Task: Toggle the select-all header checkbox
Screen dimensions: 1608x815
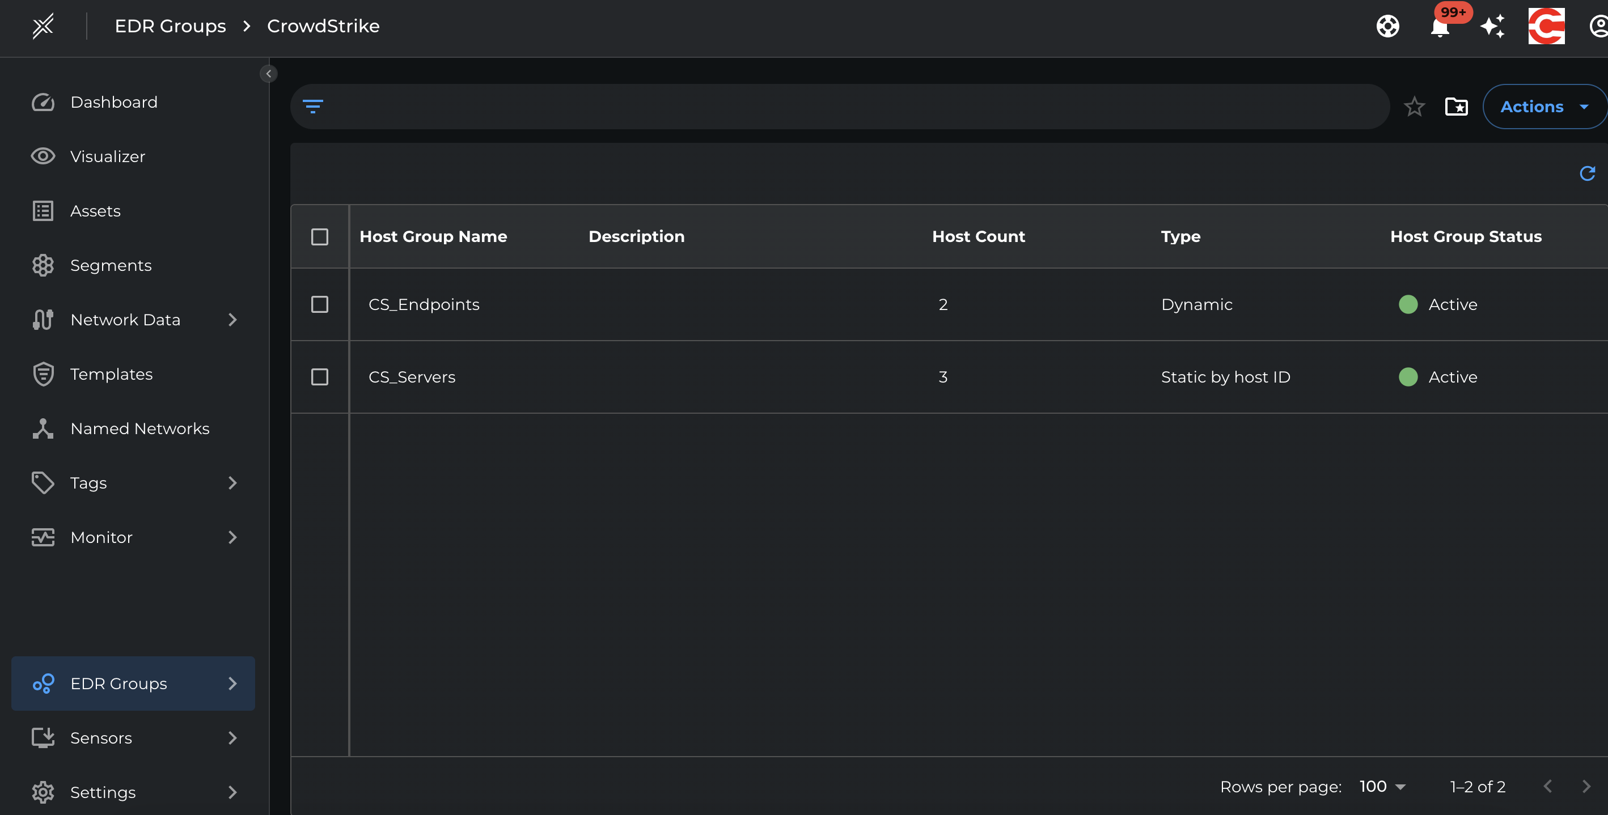Action: click(x=320, y=236)
